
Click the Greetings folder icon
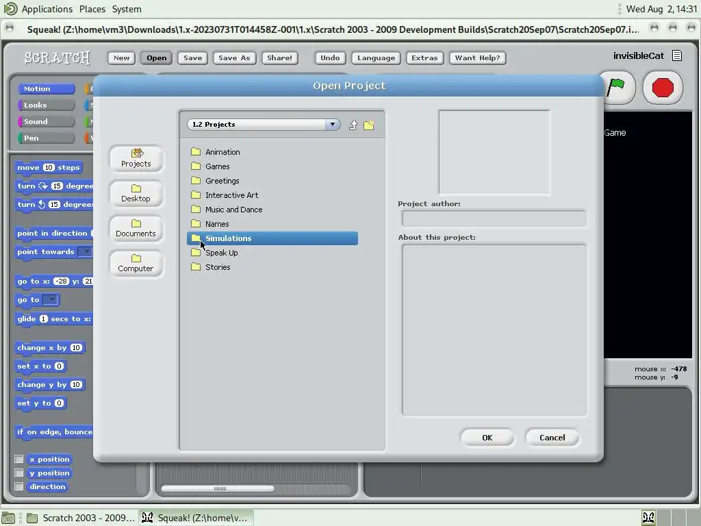click(196, 180)
